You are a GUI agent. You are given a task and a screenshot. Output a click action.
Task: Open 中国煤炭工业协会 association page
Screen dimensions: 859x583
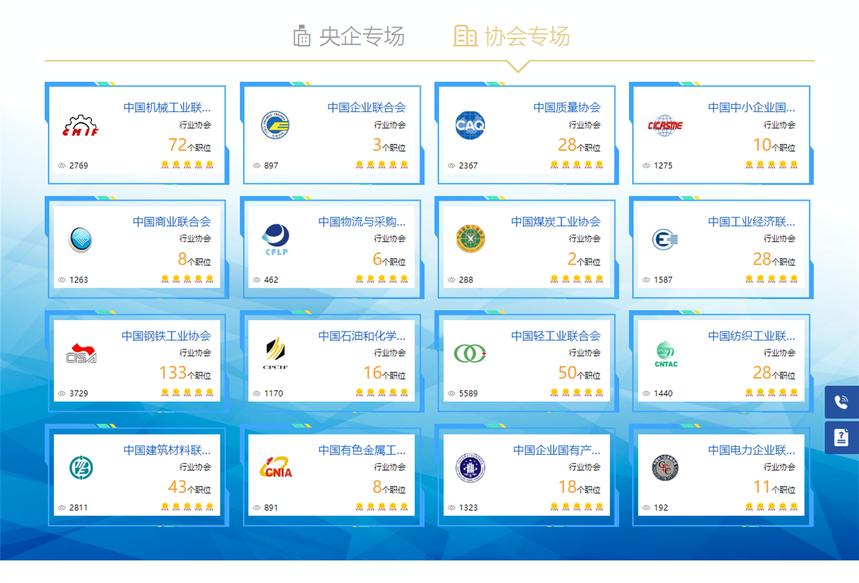click(555, 222)
